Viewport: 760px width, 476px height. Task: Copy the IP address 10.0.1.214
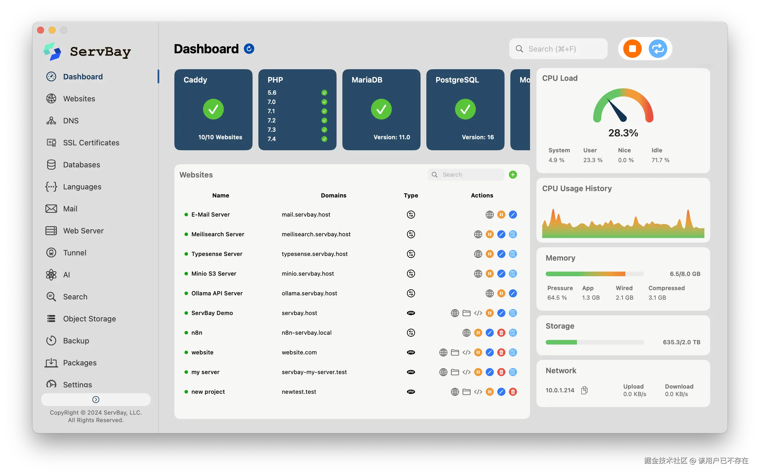point(584,390)
